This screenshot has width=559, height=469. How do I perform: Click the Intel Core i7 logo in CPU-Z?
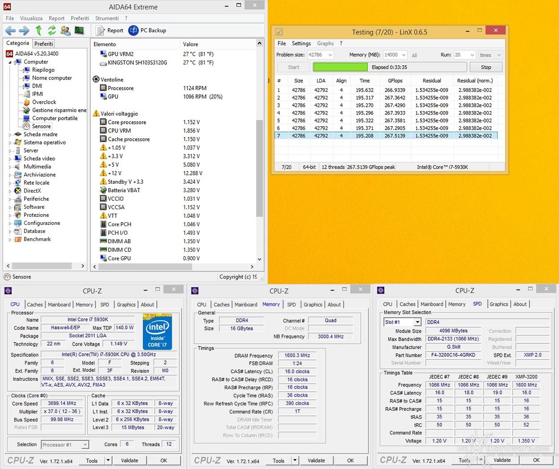pos(157,332)
